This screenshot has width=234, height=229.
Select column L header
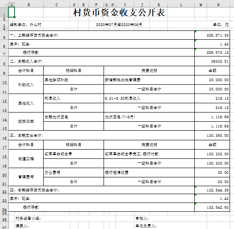click(181, 5)
